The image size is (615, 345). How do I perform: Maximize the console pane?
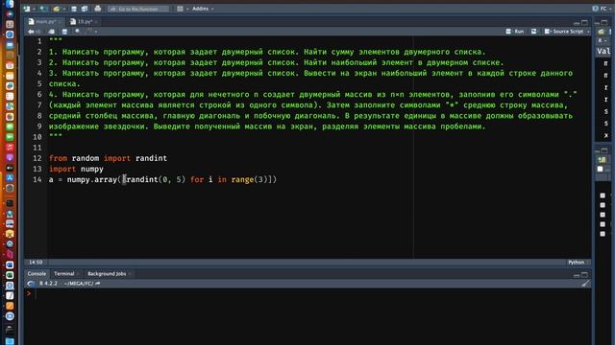tap(585, 275)
